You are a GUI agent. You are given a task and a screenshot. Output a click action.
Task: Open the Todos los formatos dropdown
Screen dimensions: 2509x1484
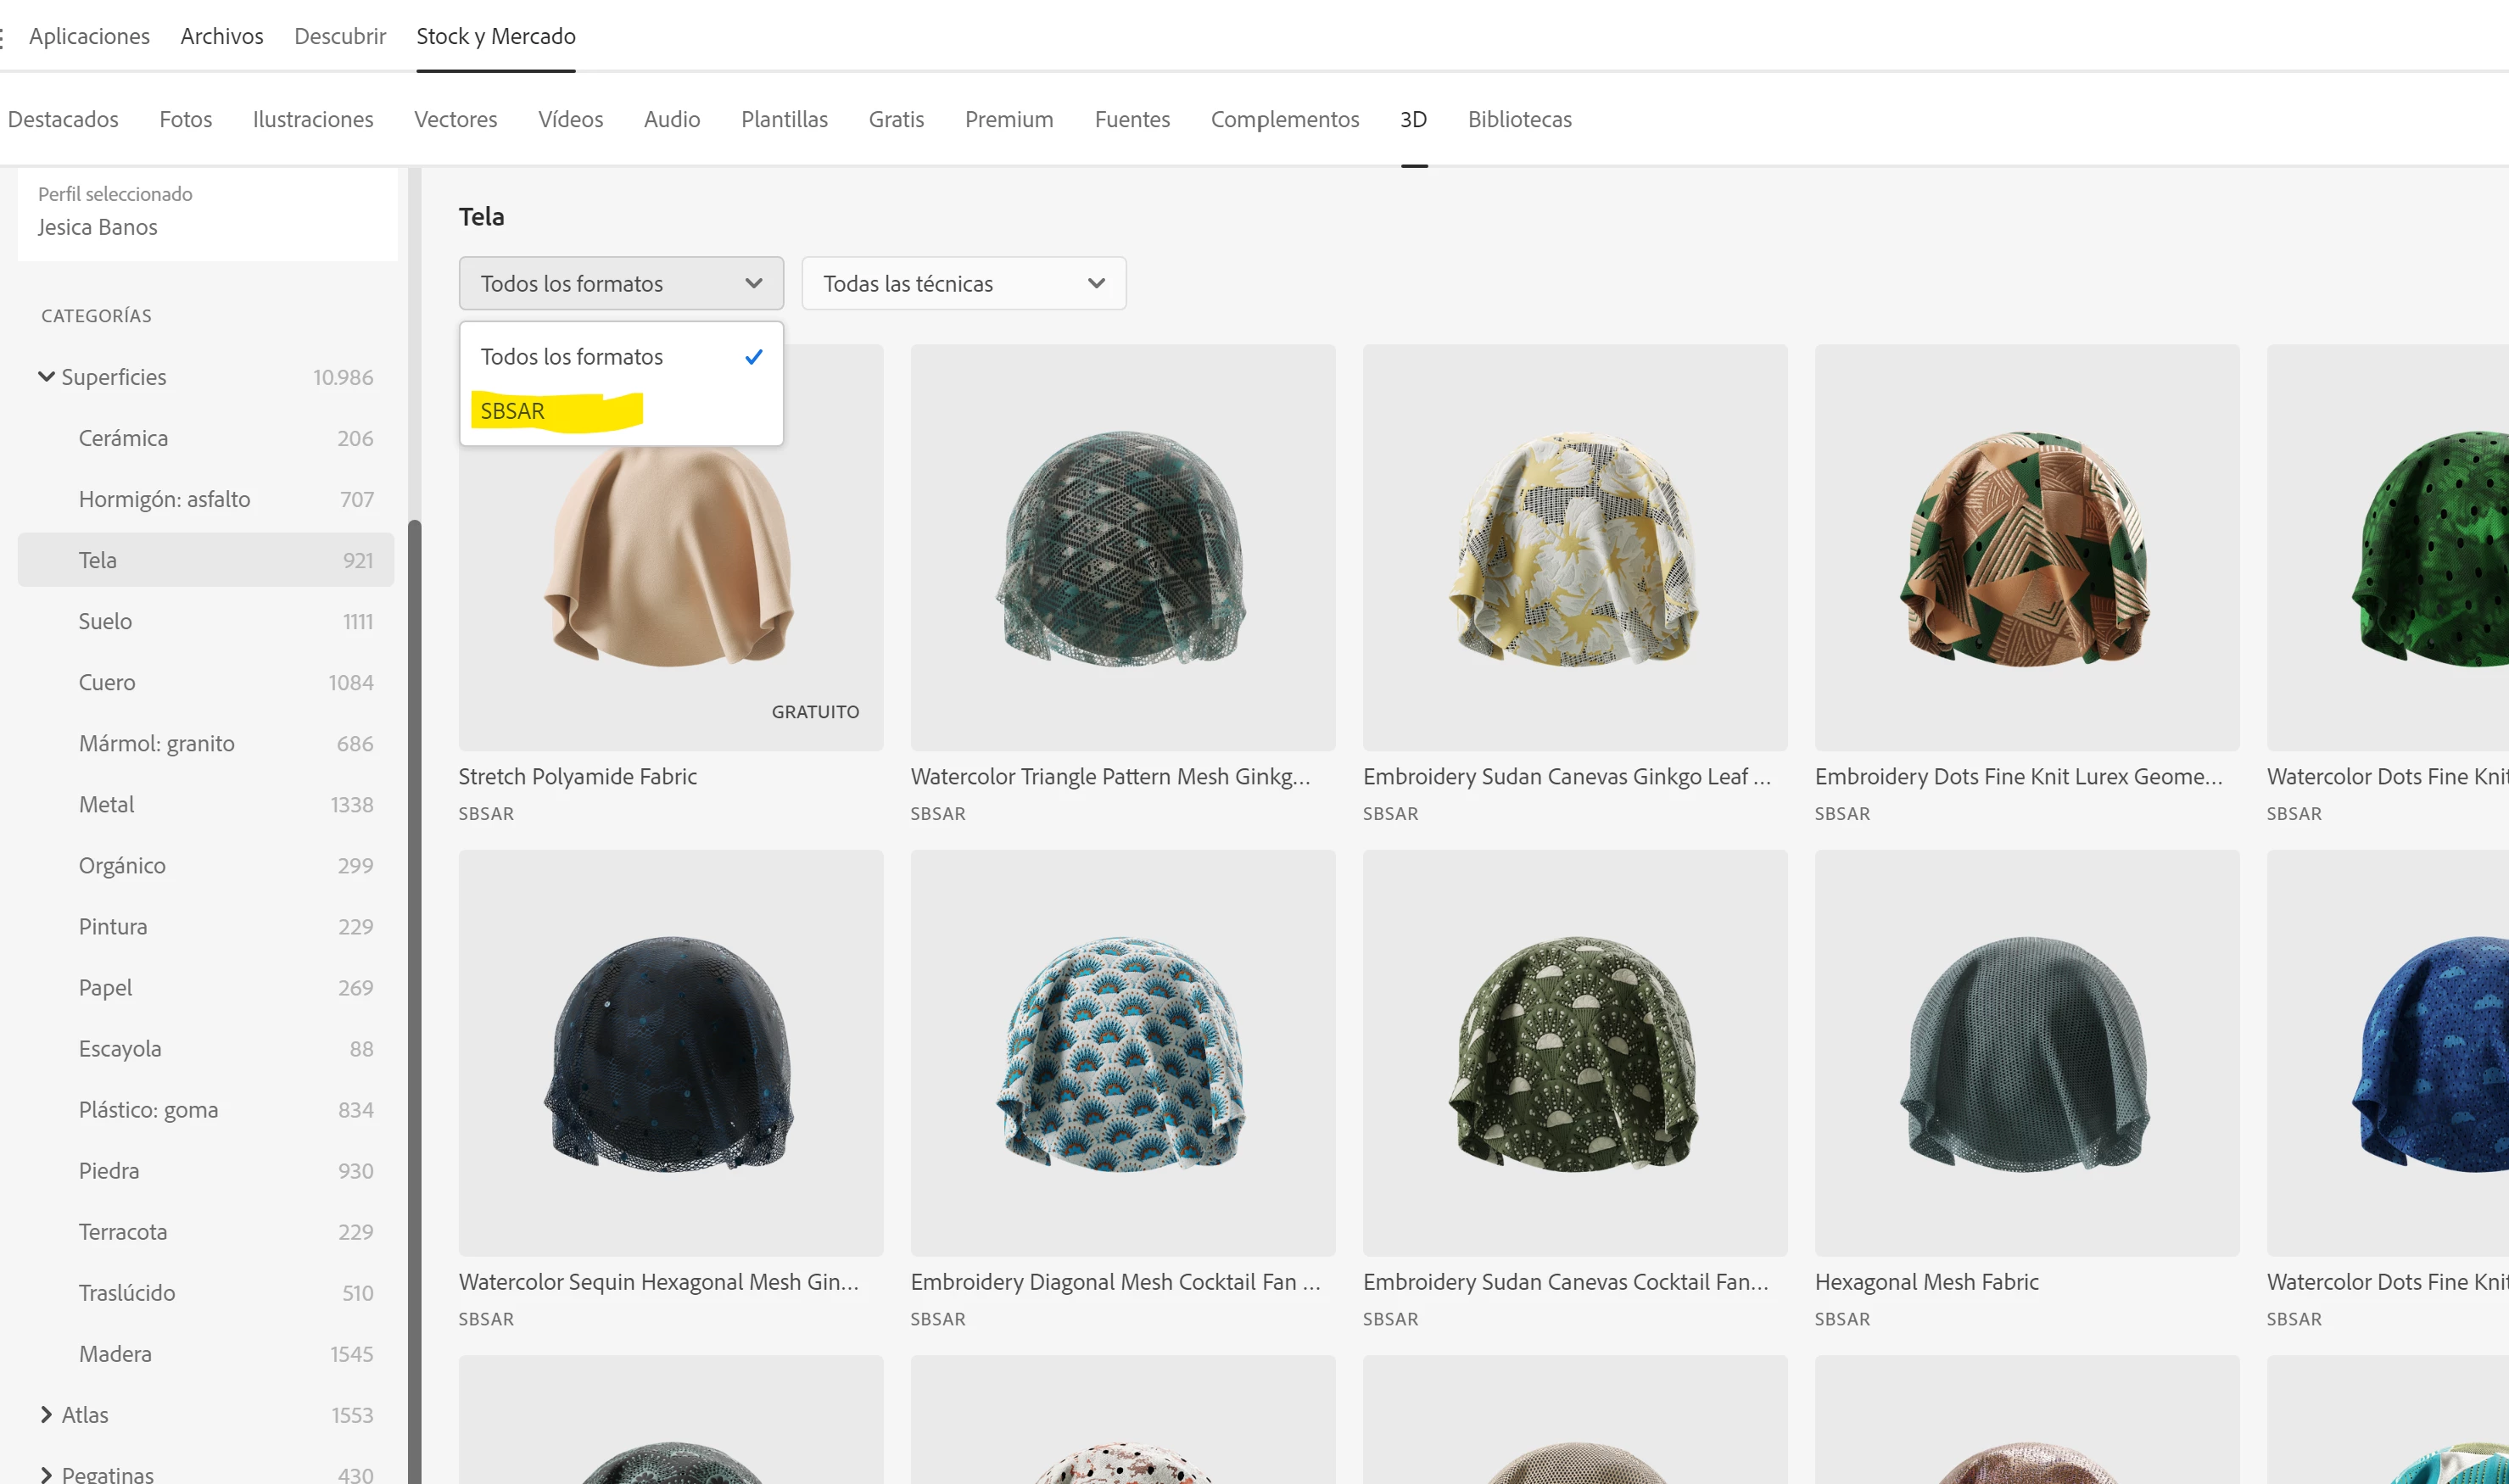point(620,284)
